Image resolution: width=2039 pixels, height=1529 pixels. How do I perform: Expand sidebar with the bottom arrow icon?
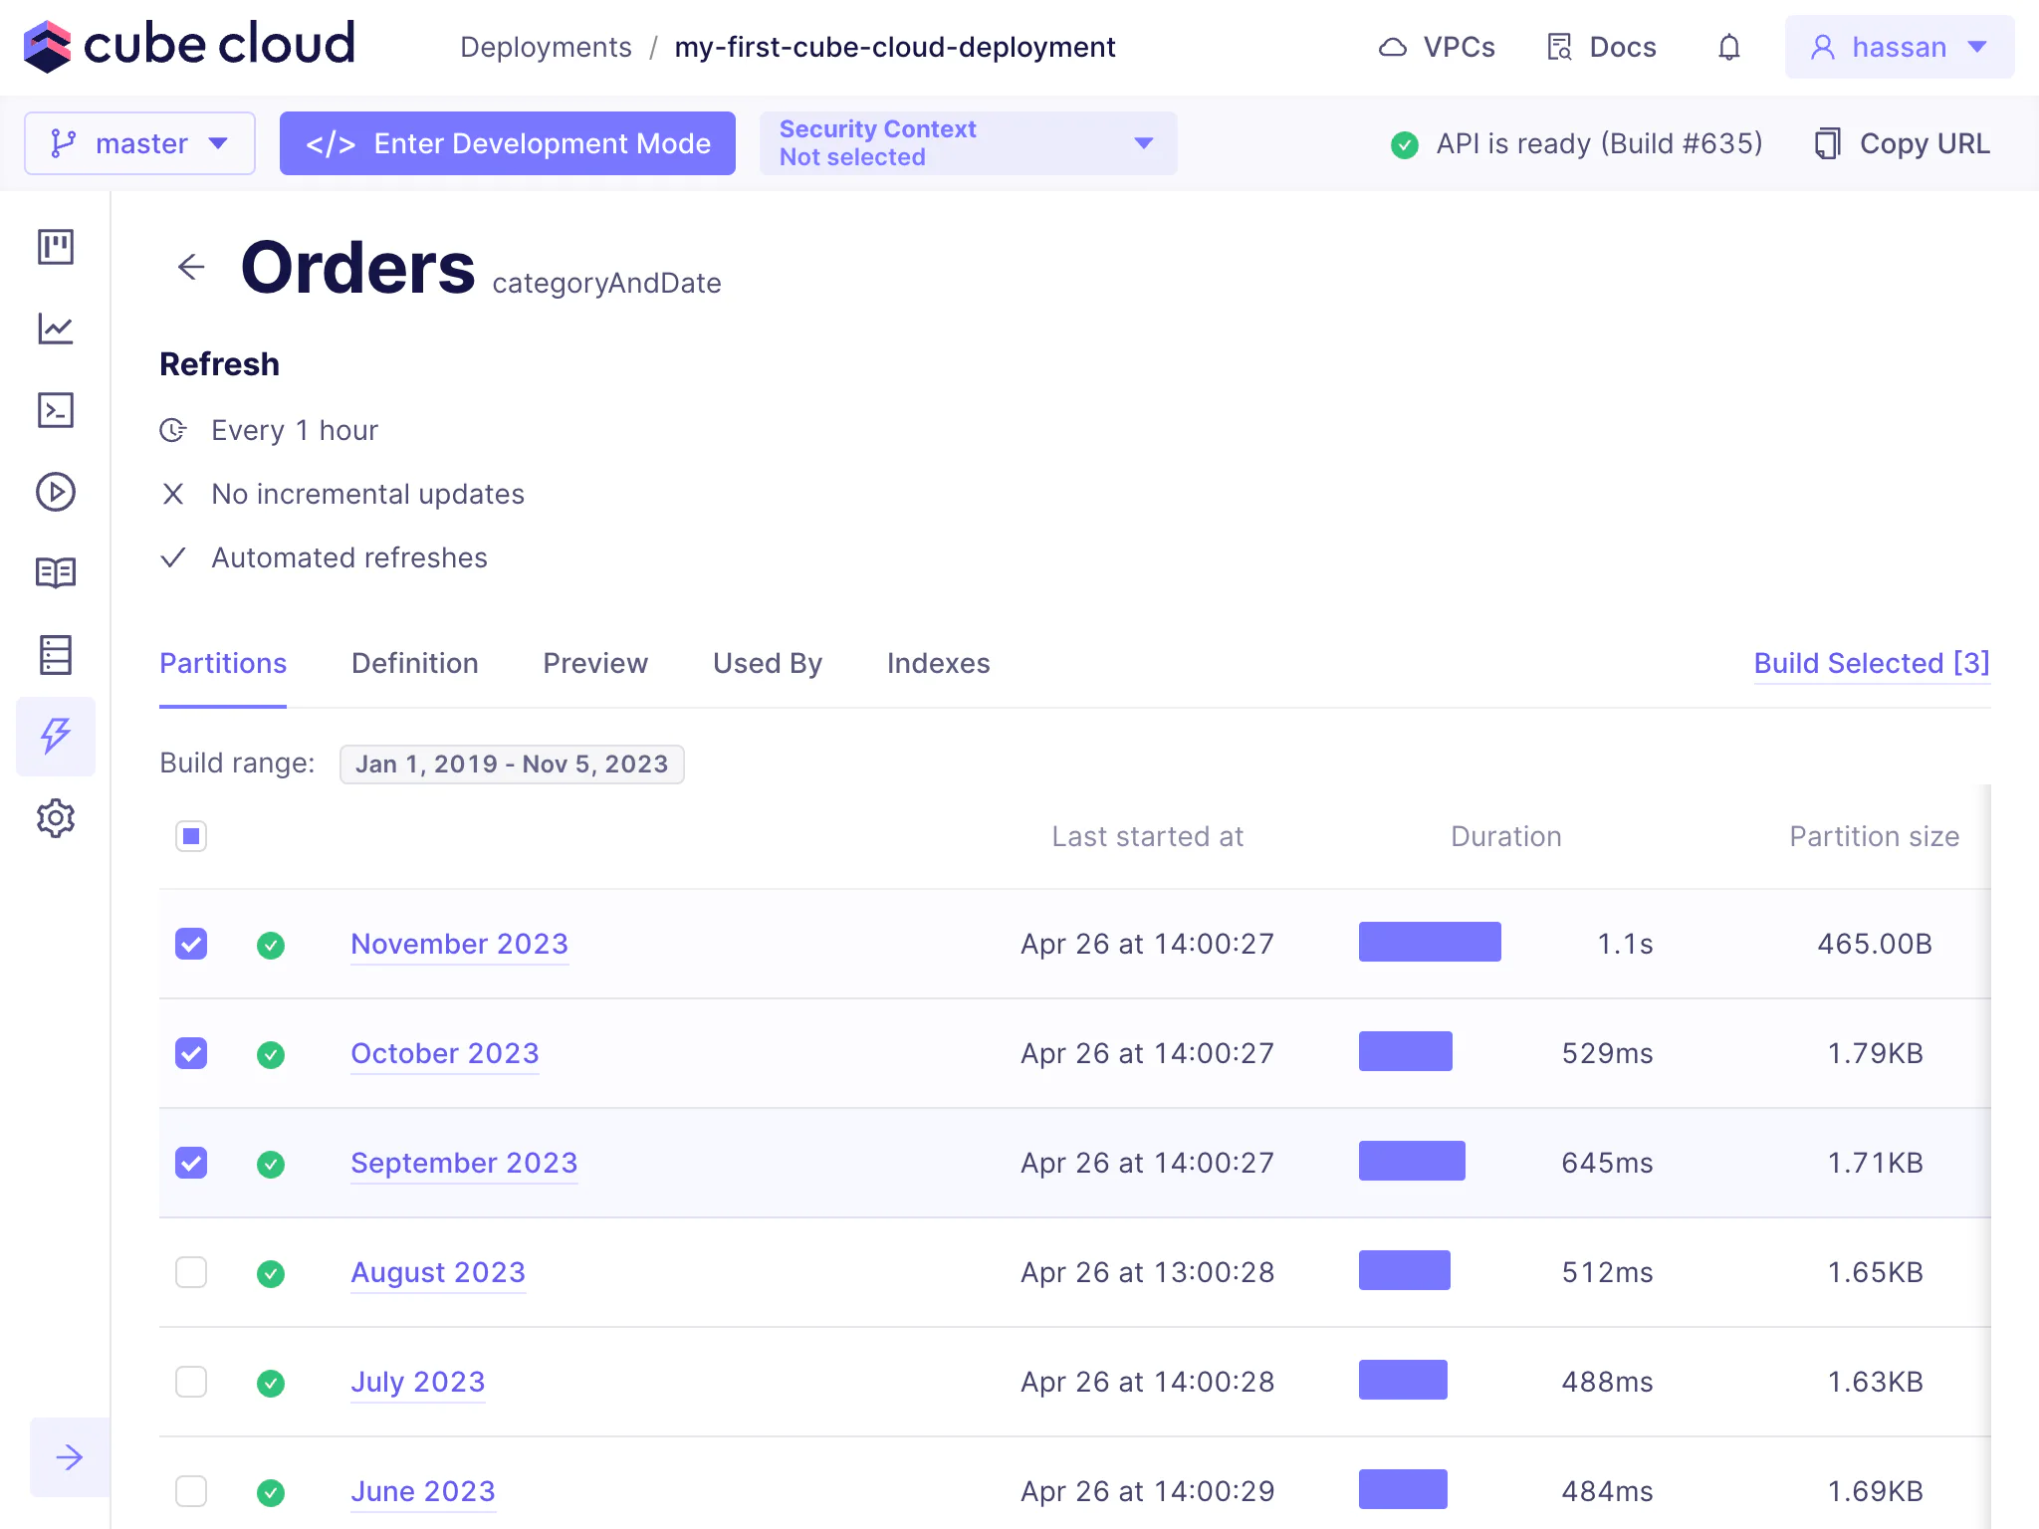pos(70,1457)
